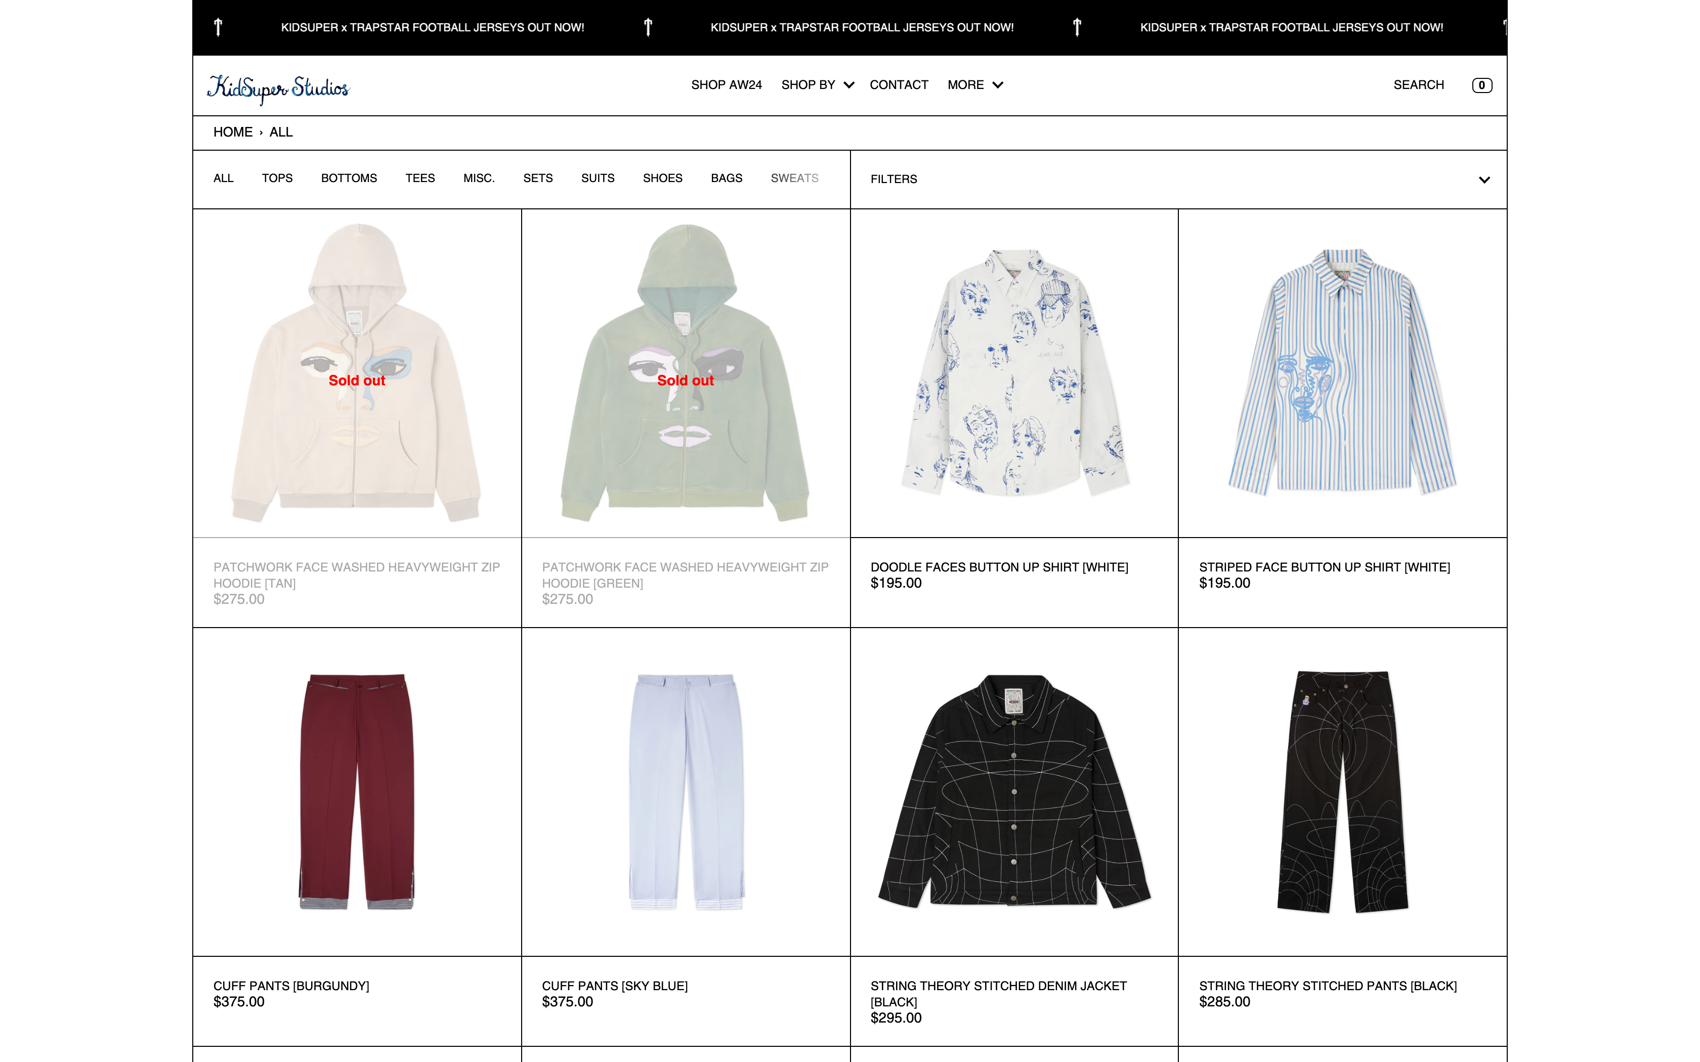
Task: Open Striped Face Button Up Shirt image
Action: 1342,373
